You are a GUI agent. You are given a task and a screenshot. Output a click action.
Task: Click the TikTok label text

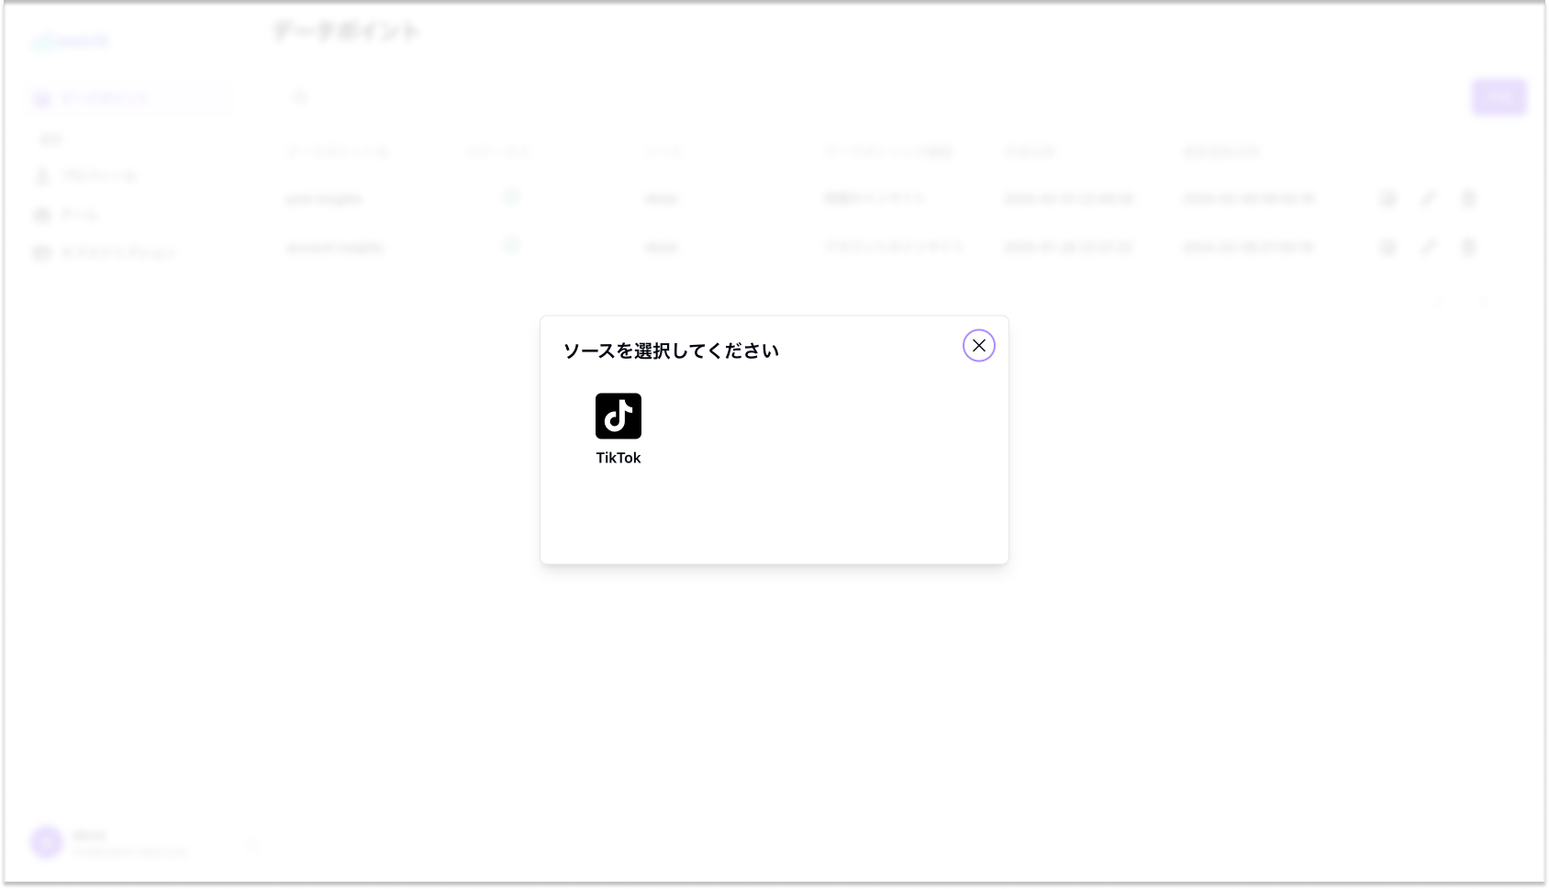[618, 458]
